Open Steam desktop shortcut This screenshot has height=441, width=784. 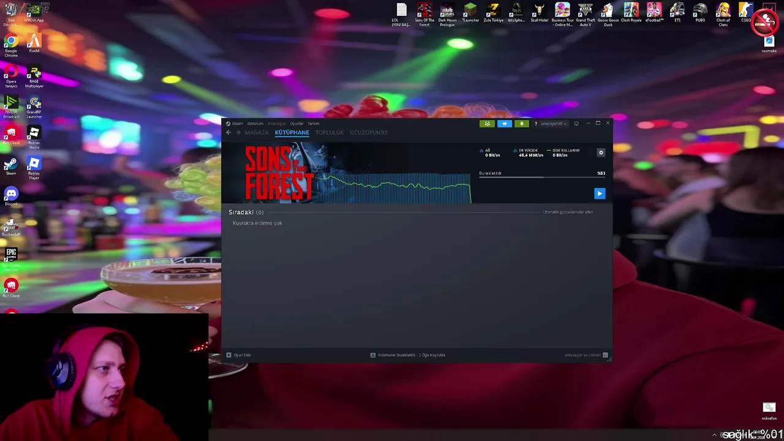tap(11, 167)
